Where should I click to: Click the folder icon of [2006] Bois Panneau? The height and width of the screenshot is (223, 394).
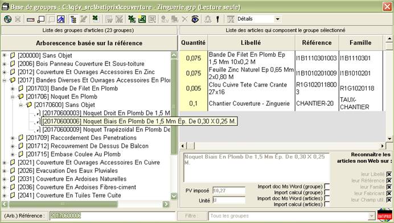pos(13,64)
